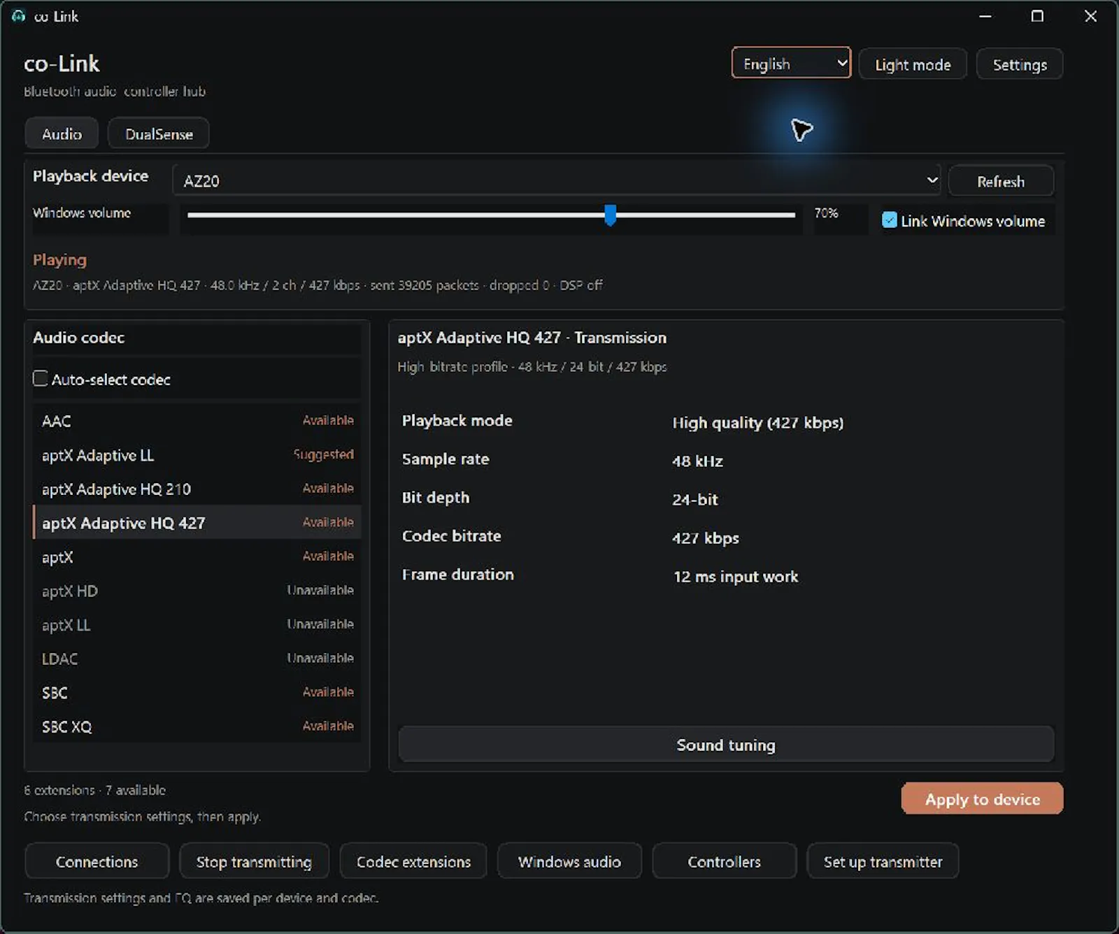Open Codec extensions
The height and width of the screenshot is (934, 1119).
click(413, 861)
